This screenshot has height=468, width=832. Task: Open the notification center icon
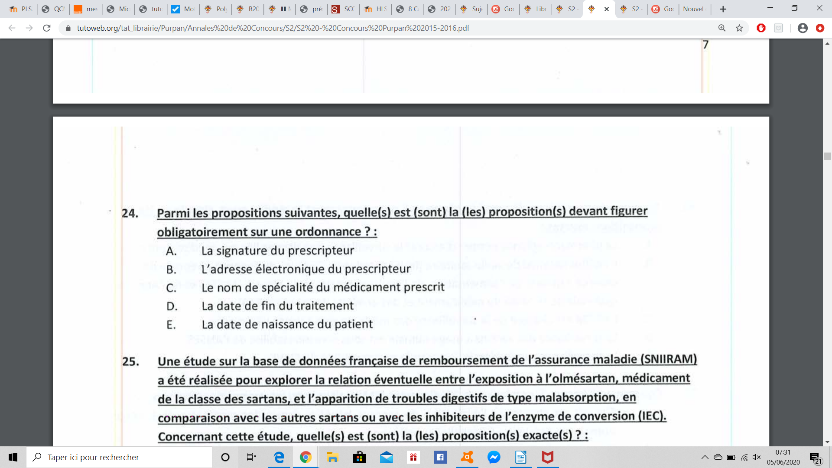tap(815, 457)
